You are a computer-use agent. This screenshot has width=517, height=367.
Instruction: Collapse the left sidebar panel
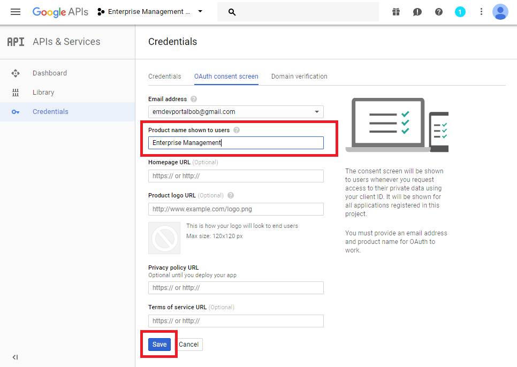click(x=15, y=357)
